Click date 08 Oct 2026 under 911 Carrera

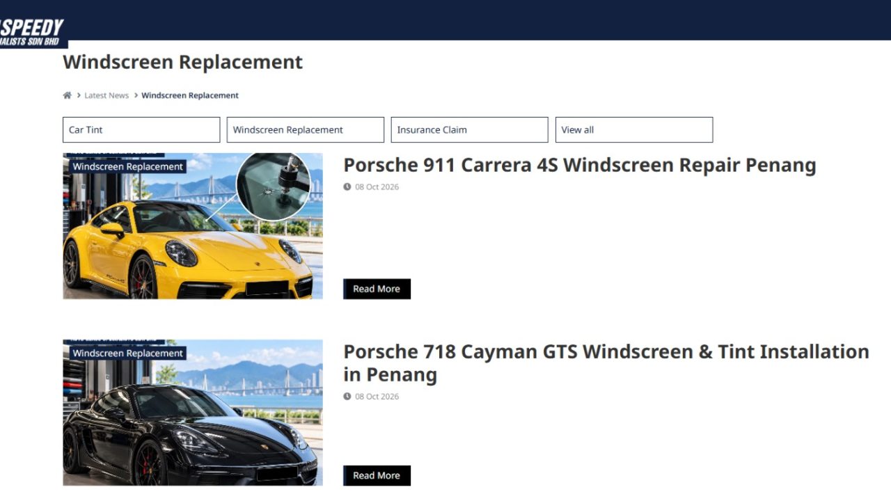click(x=377, y=186)
